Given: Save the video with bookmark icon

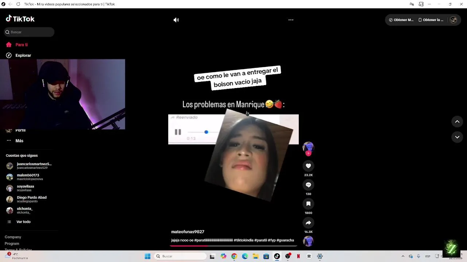Looking at the screenshot, I should (308, 204).
